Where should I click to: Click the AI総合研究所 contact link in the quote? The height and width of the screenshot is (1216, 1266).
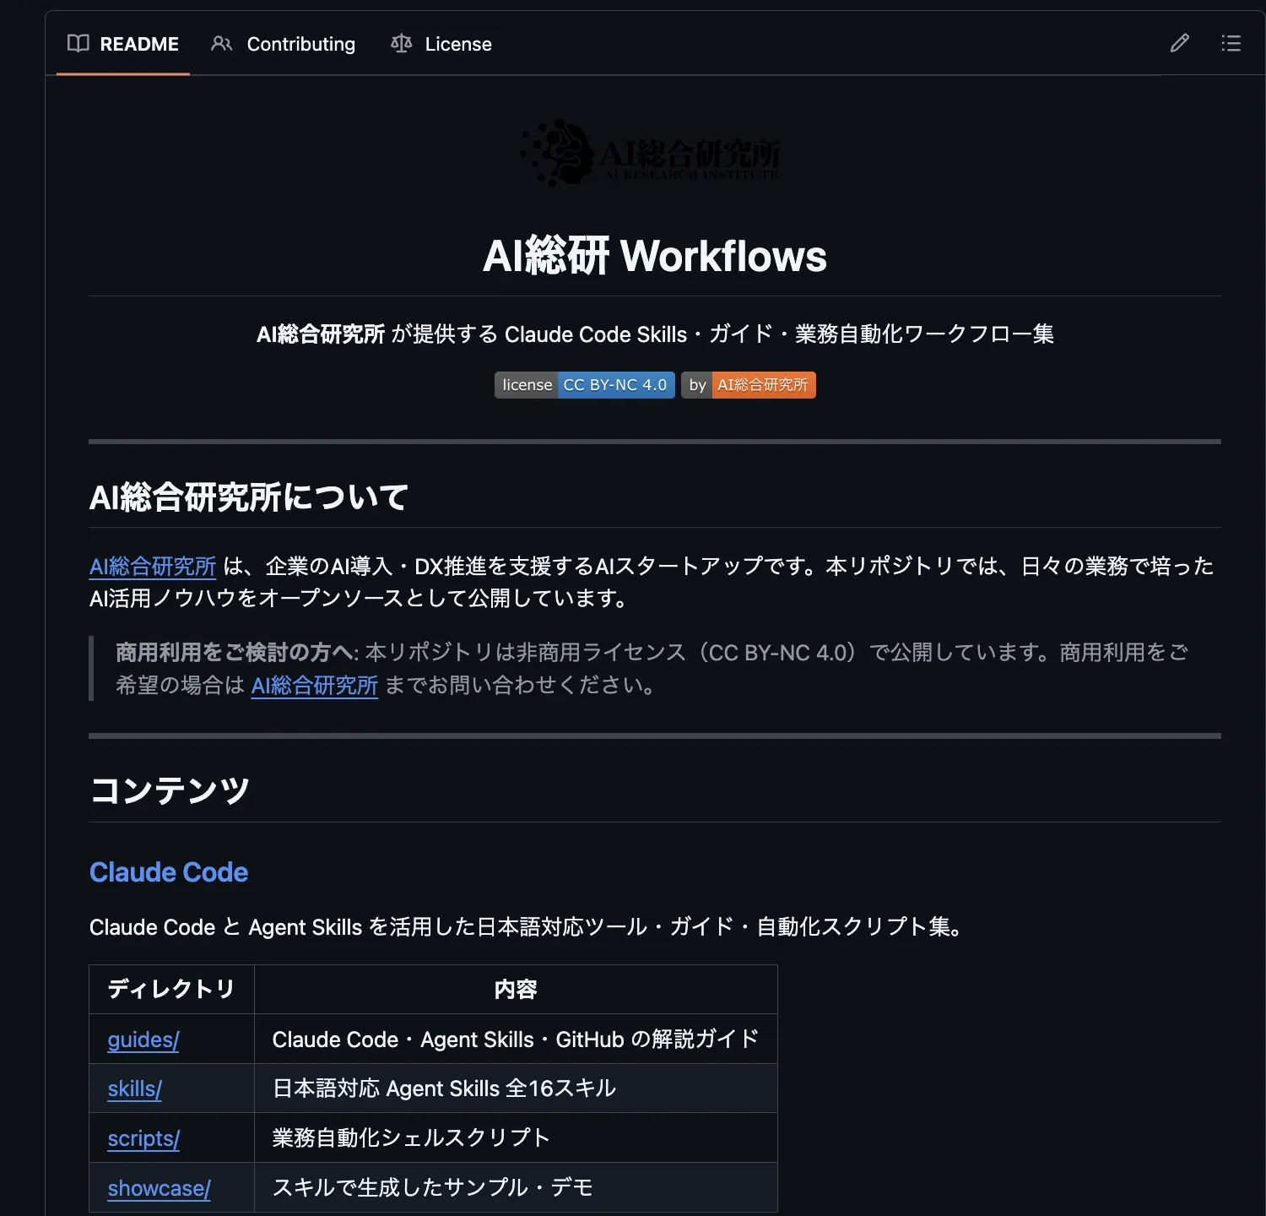pyautogui.click(x=313, y=686)
